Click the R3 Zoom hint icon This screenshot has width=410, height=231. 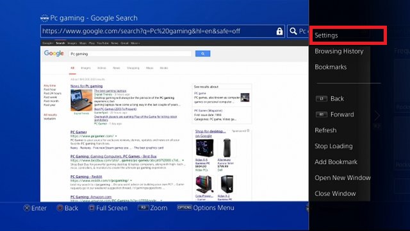click(x=143, y=208)
